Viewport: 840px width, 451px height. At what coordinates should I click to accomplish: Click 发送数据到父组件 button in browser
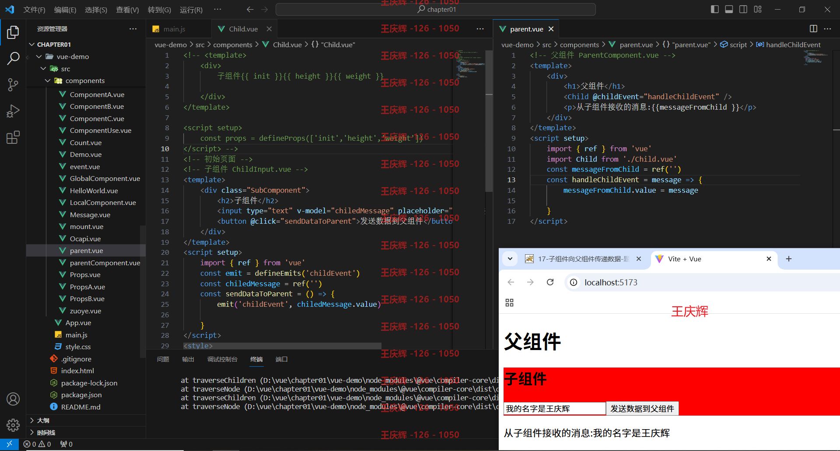click(x=642, y=409)
